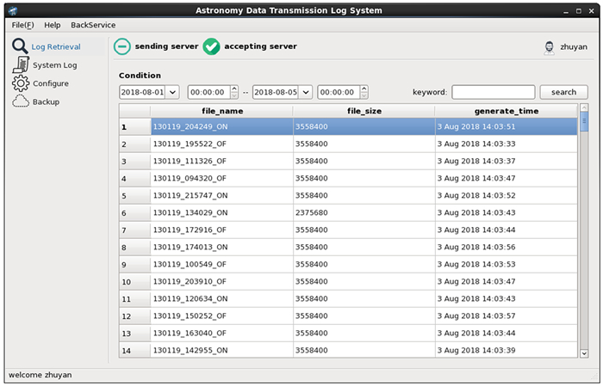
Task: Open the Help menu
Action: (x=53, y=25)
